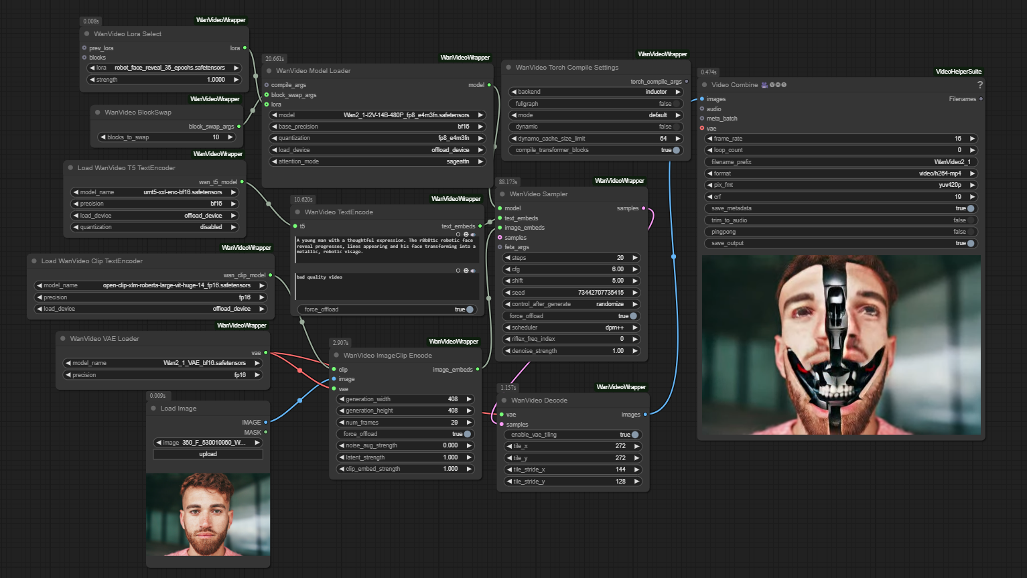Viewport: 1027px width, 578px height.
Task: Click the filename_prefix WanVideo2_1 field
Action: click(x=840, y=162)
